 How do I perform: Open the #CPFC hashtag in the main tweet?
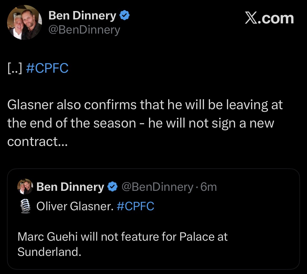[47, 68]
